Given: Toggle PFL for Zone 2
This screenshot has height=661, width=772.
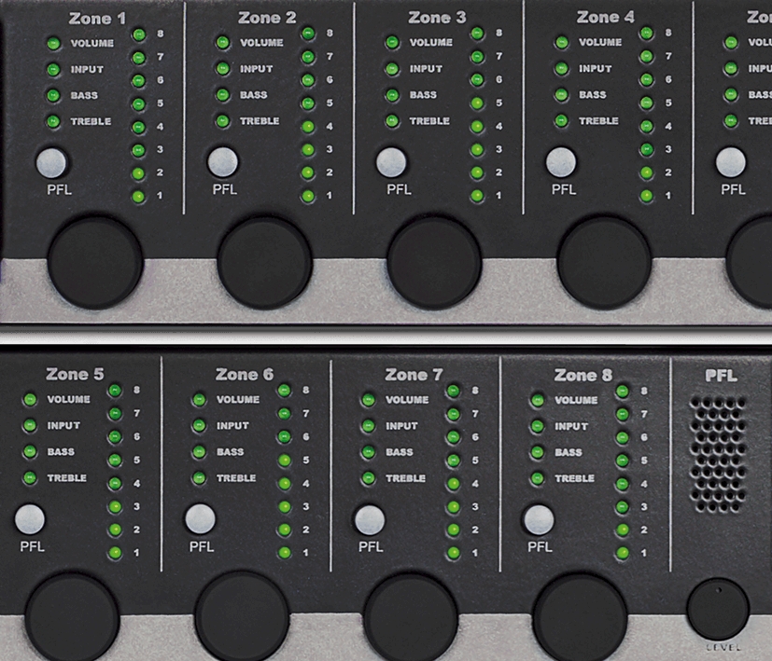Looking at the screenshot, I should click(x=223, y=162).
